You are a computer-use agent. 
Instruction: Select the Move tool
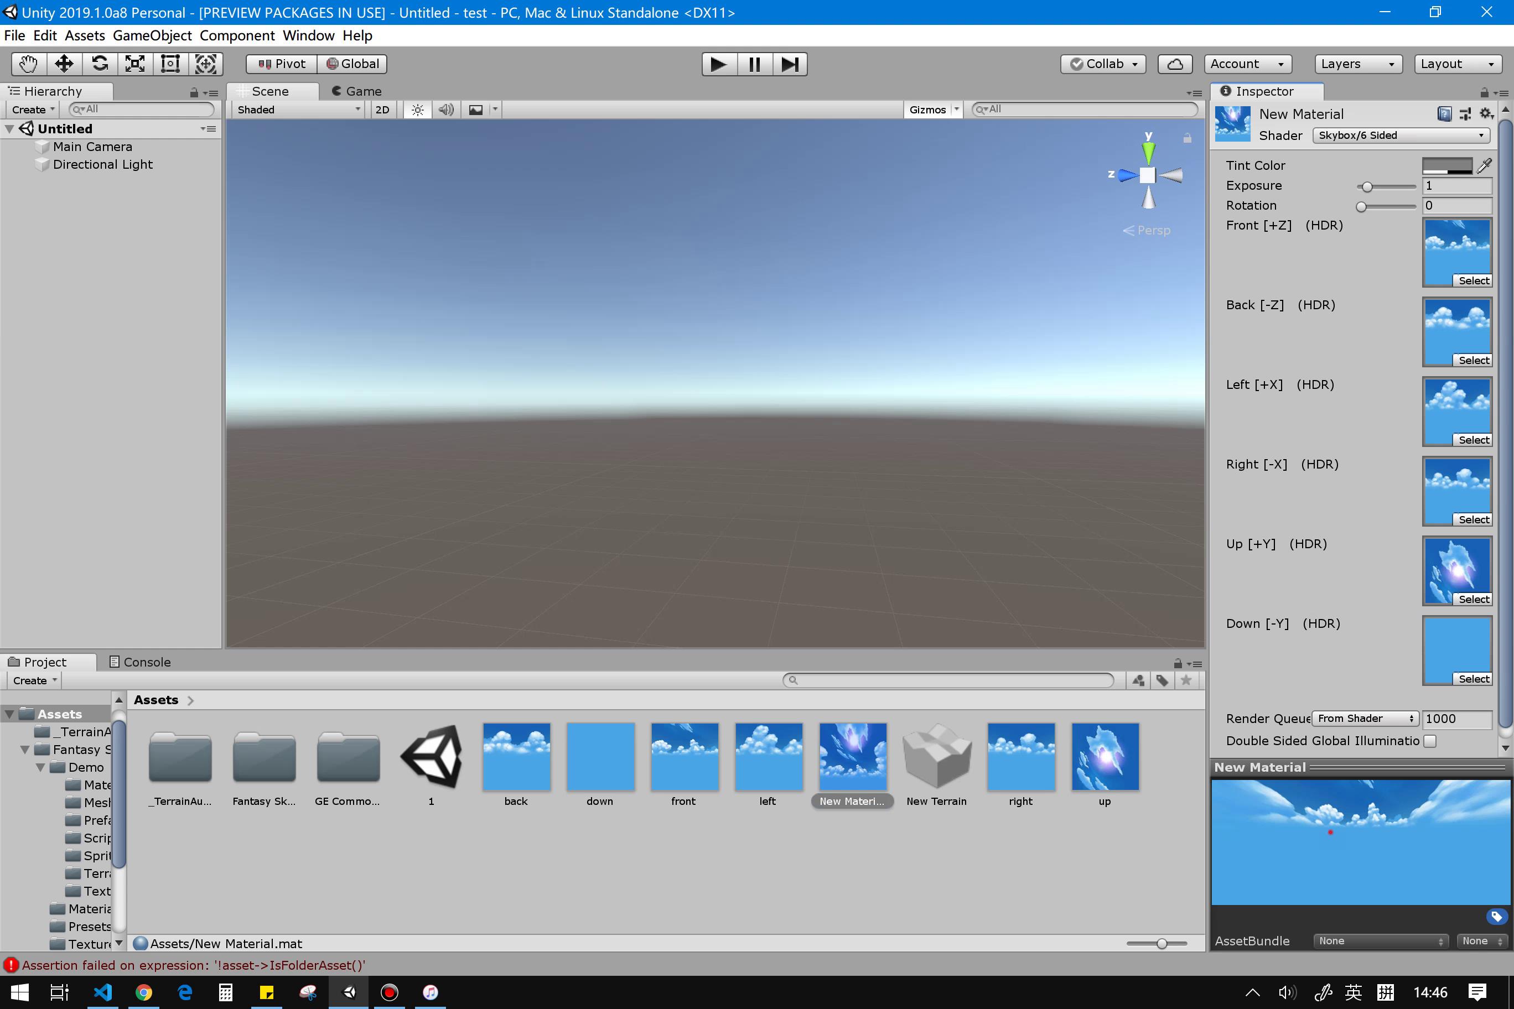tap(64, 64)
